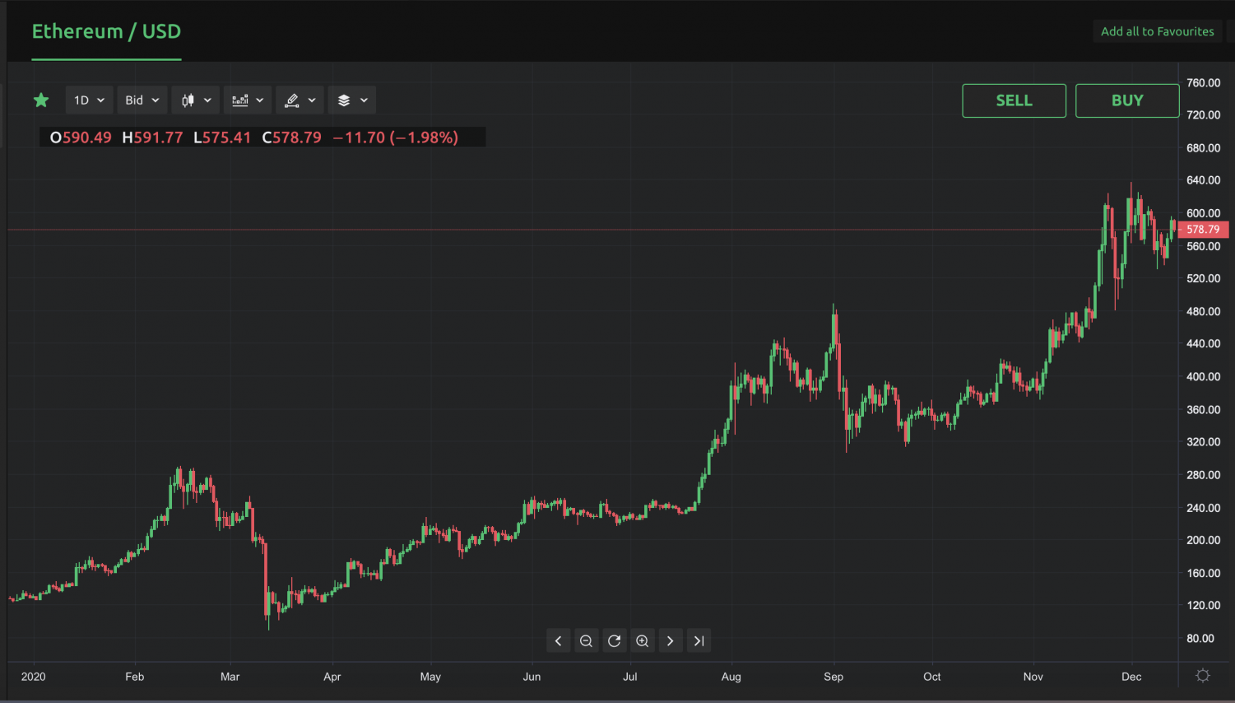Click the Aug time axis label
Viewport: 1235px width, 703px height.
[x=731, y=677]
